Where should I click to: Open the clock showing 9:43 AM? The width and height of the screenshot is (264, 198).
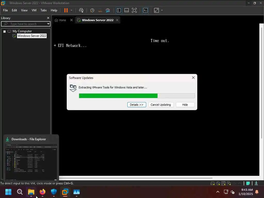(246, 192)
